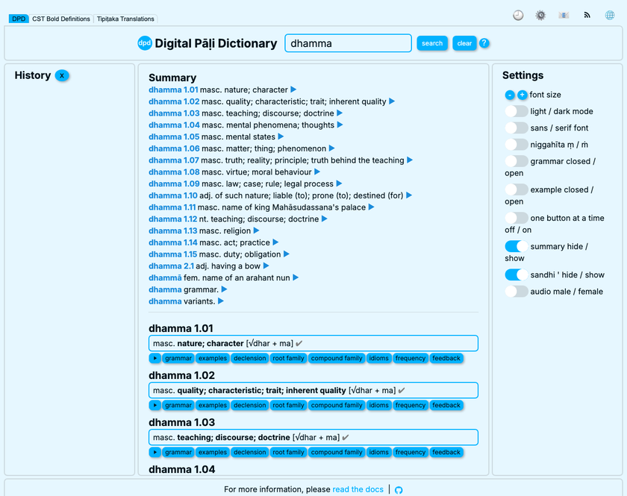Viewport: 627px width, 496px height.
Task: Jump to dhamma variants via summary arrow
Action: [x=221, y=301]
